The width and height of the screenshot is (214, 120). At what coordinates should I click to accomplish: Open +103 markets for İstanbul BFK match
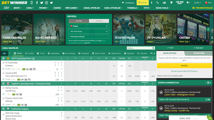click(x=57, y=79)
